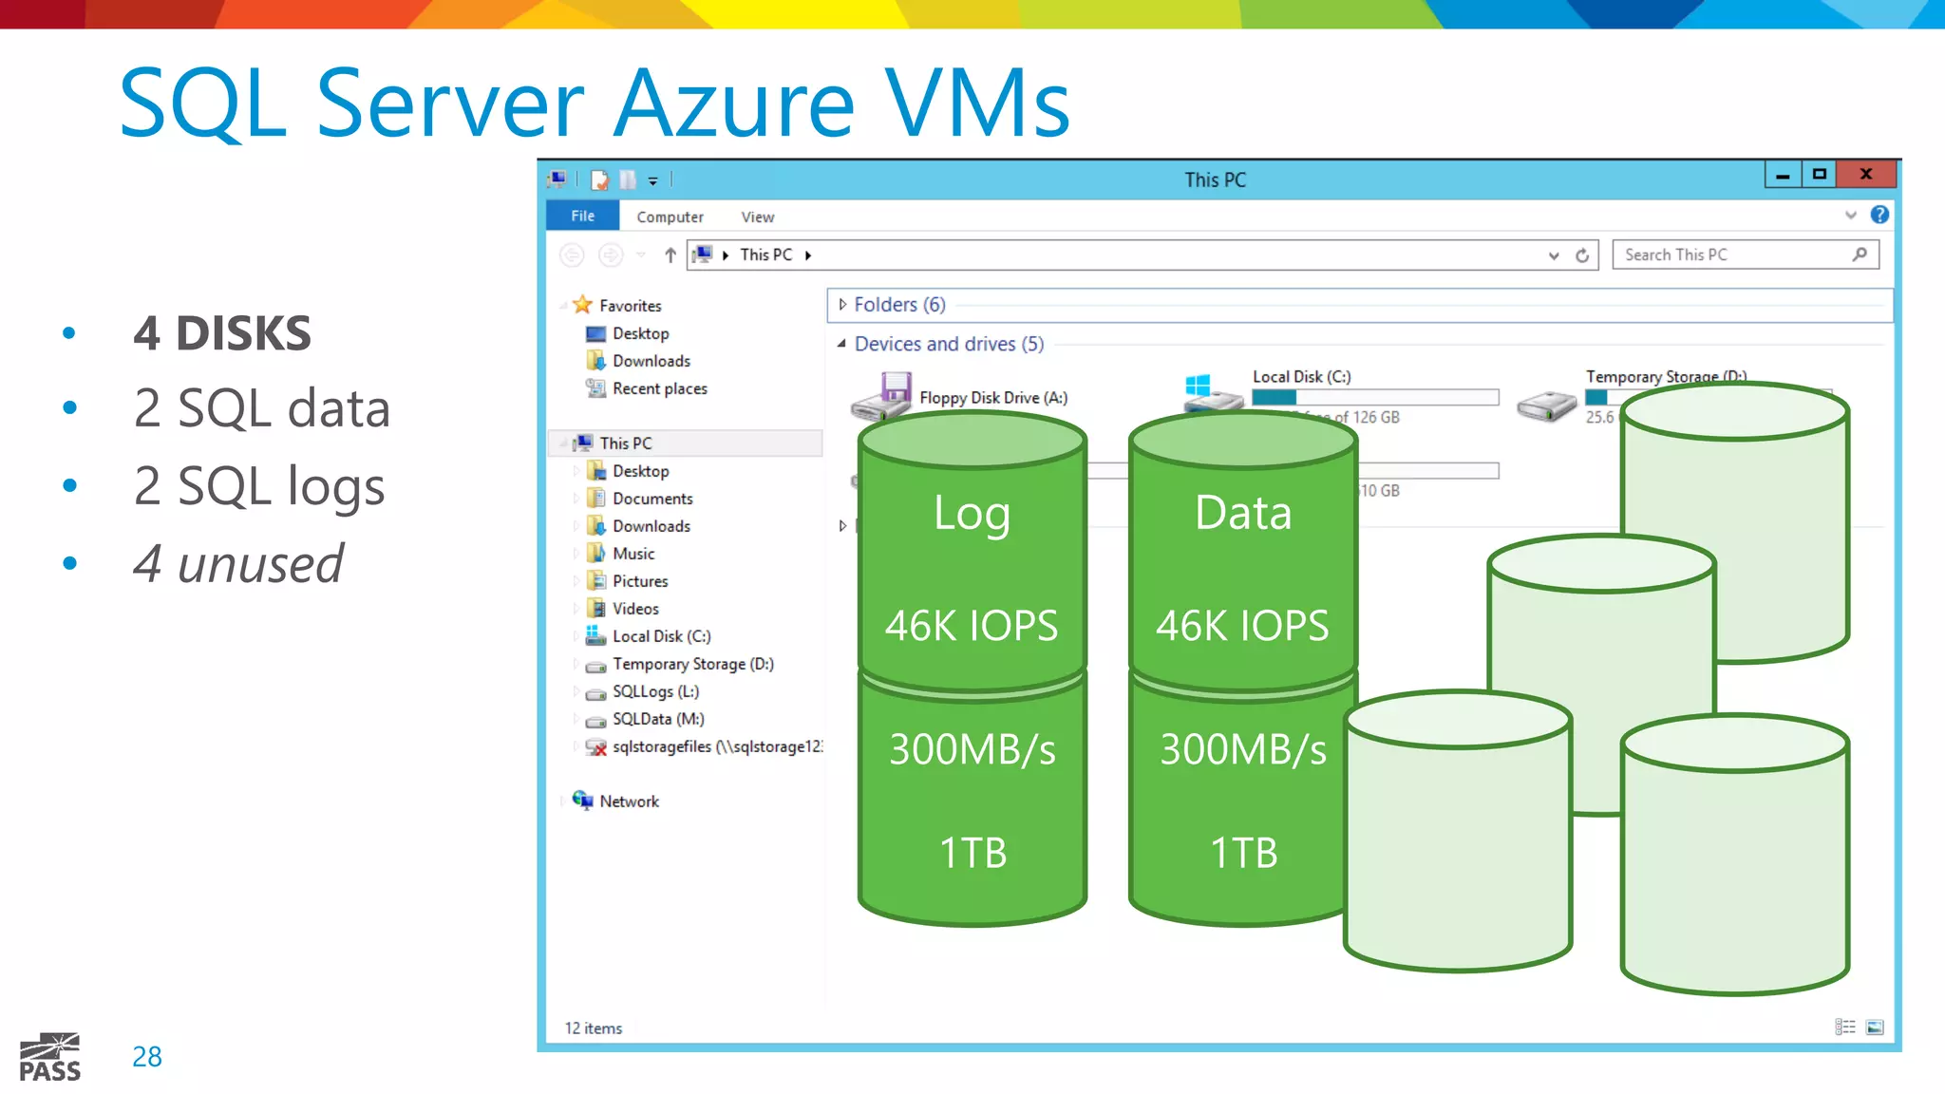Switch to large icons view in status bar

point(1875,1028)
